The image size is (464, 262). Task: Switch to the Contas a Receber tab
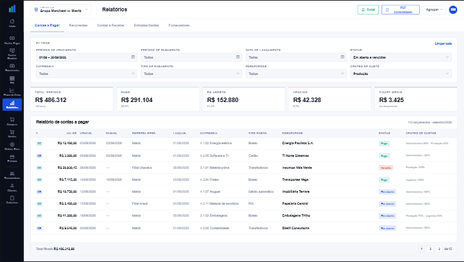[x=111, y=25]
